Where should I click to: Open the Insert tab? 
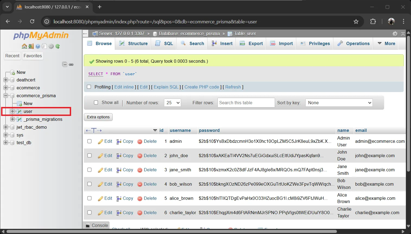click(x=222, y=43)
